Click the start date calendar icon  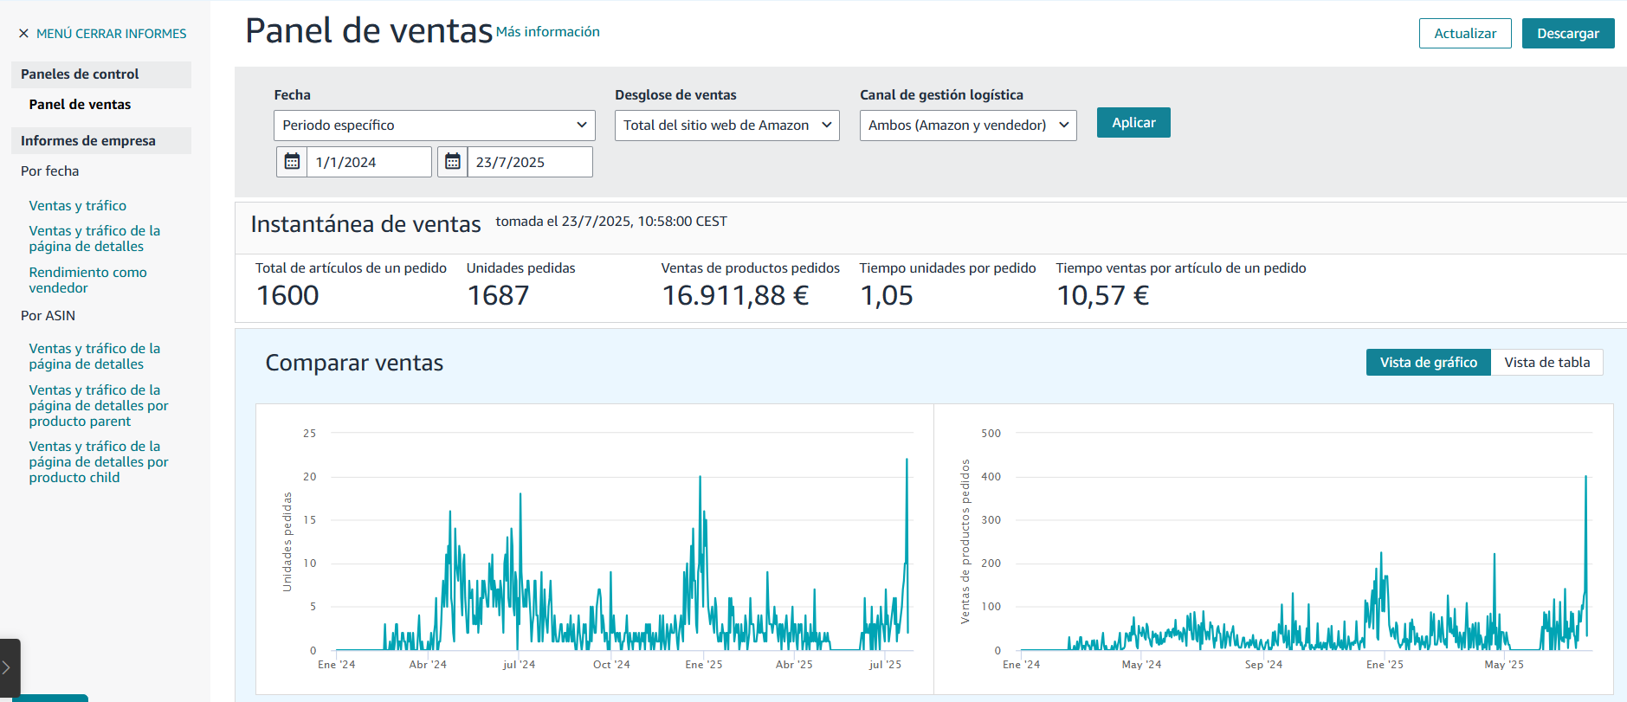[x=292, y=162]
